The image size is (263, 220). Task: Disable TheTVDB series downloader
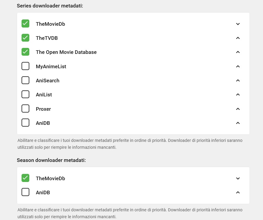(x=25, y=38)
